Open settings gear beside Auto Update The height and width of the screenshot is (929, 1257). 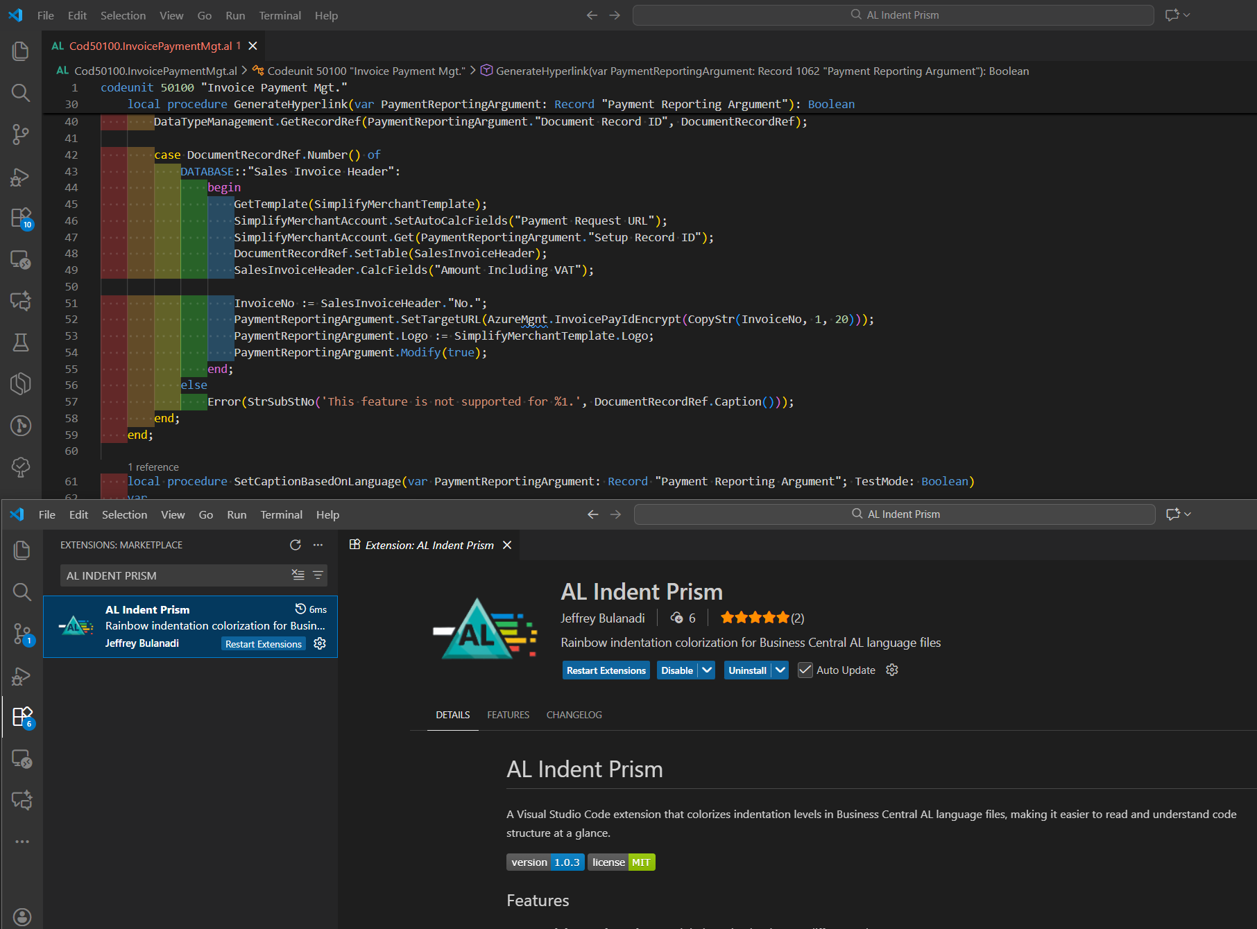coord(892,670)
